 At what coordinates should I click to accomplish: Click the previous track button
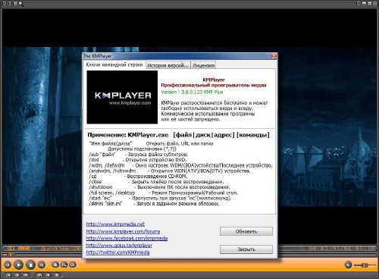[8, 265]
